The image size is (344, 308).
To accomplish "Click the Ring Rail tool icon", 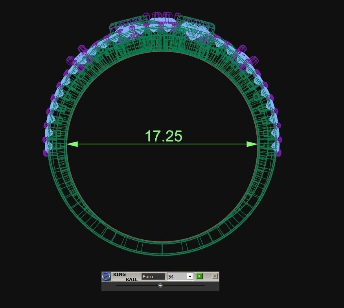I will coord(107,277).
